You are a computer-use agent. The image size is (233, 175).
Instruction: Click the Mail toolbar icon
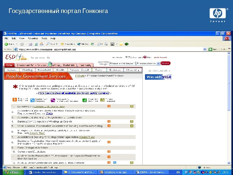[x=99, y=44]
